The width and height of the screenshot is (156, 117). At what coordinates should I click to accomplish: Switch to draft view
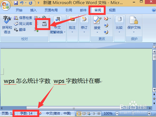[99, 113]
